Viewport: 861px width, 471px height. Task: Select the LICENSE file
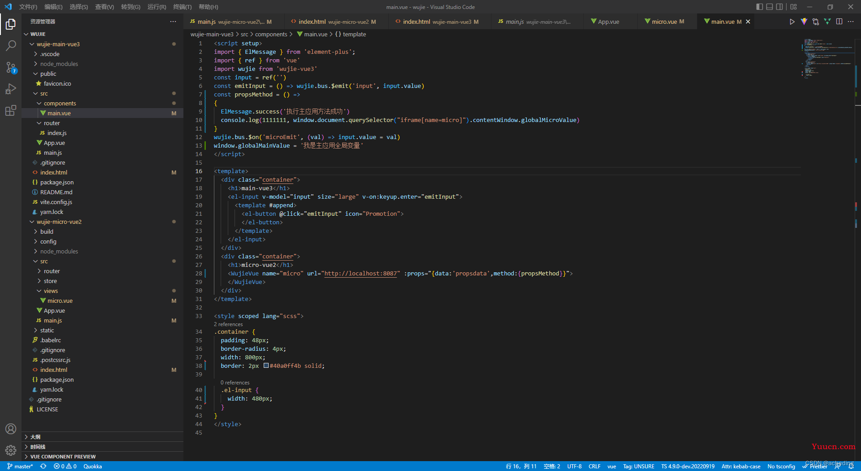click(103, 409)
